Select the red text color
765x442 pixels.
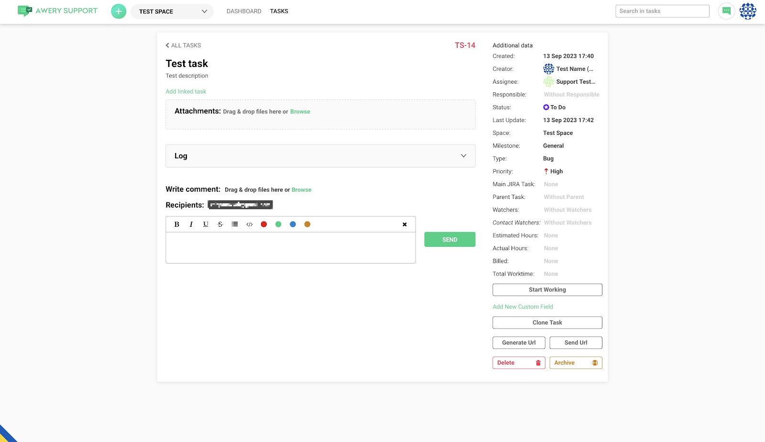click(x=264, y=224)
